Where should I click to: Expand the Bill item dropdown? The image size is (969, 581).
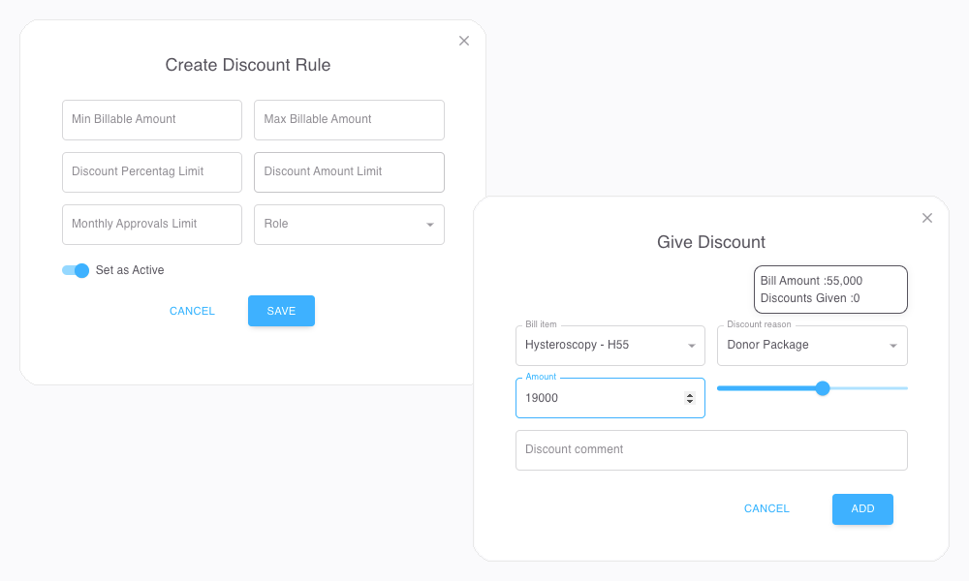coord(610,345)
